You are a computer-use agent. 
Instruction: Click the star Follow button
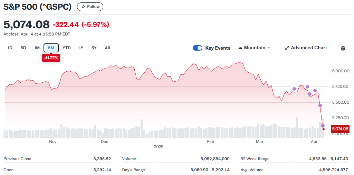click(x=90, y=7)
